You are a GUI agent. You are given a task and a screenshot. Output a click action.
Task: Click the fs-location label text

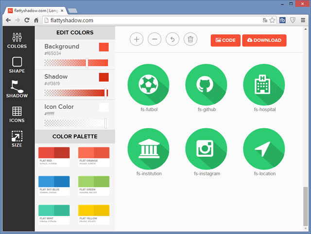[x=265, y=174]
